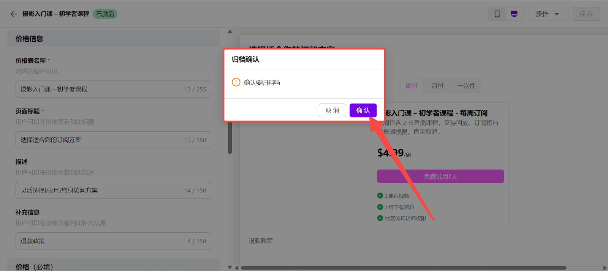Confirm archive with 确认 button
This screenshot has height=271, width=608.
pos(363,110)
